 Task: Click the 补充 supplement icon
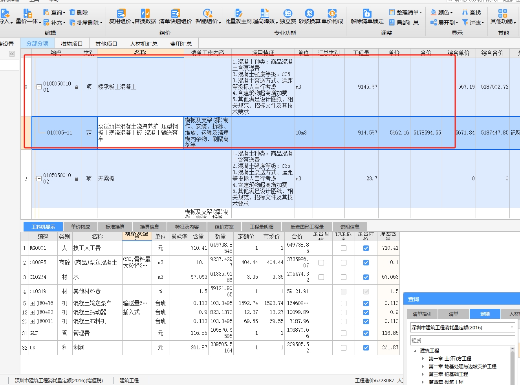pos(46,23)
